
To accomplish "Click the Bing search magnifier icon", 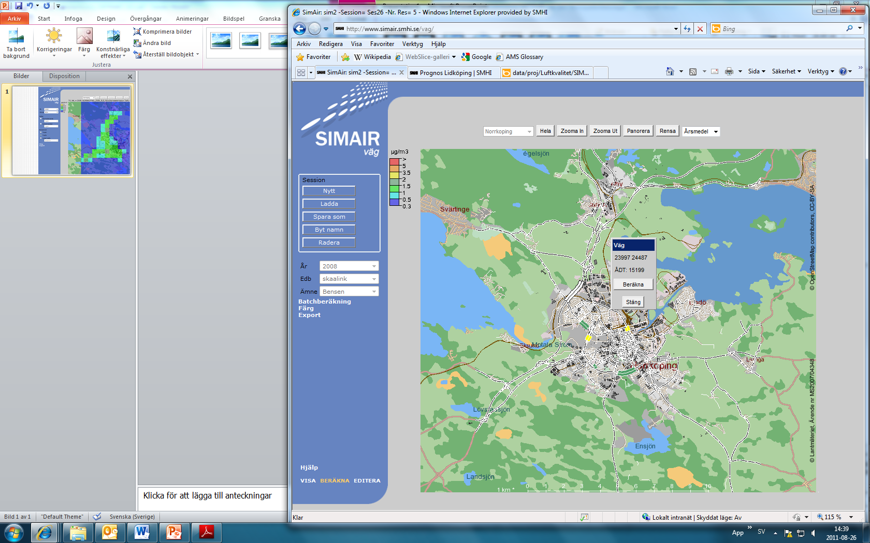I will (x=849, y=28).
